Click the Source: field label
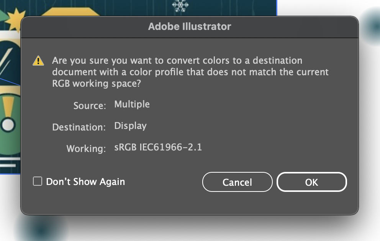The image size is (380, 241). [90, 106]
